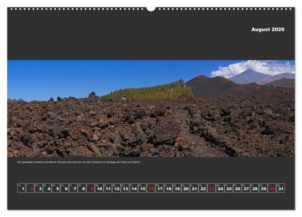
Task: Pick day 26 in the date row
Action: (237, 188)
